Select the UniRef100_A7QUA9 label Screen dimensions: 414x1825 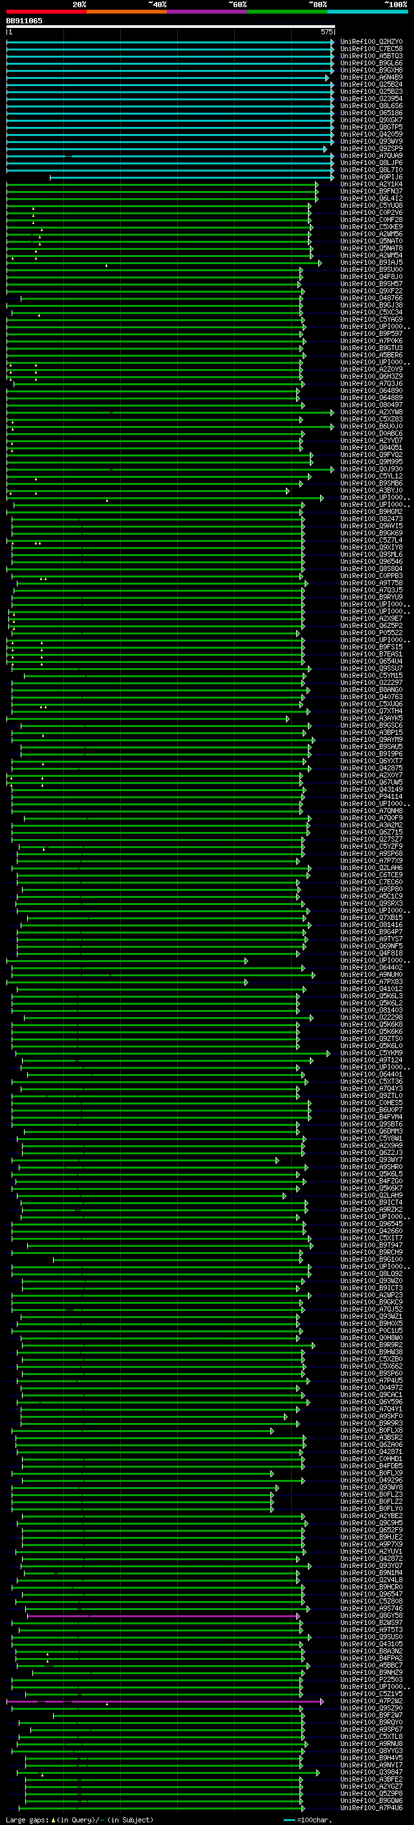click(x=371, y=156)
